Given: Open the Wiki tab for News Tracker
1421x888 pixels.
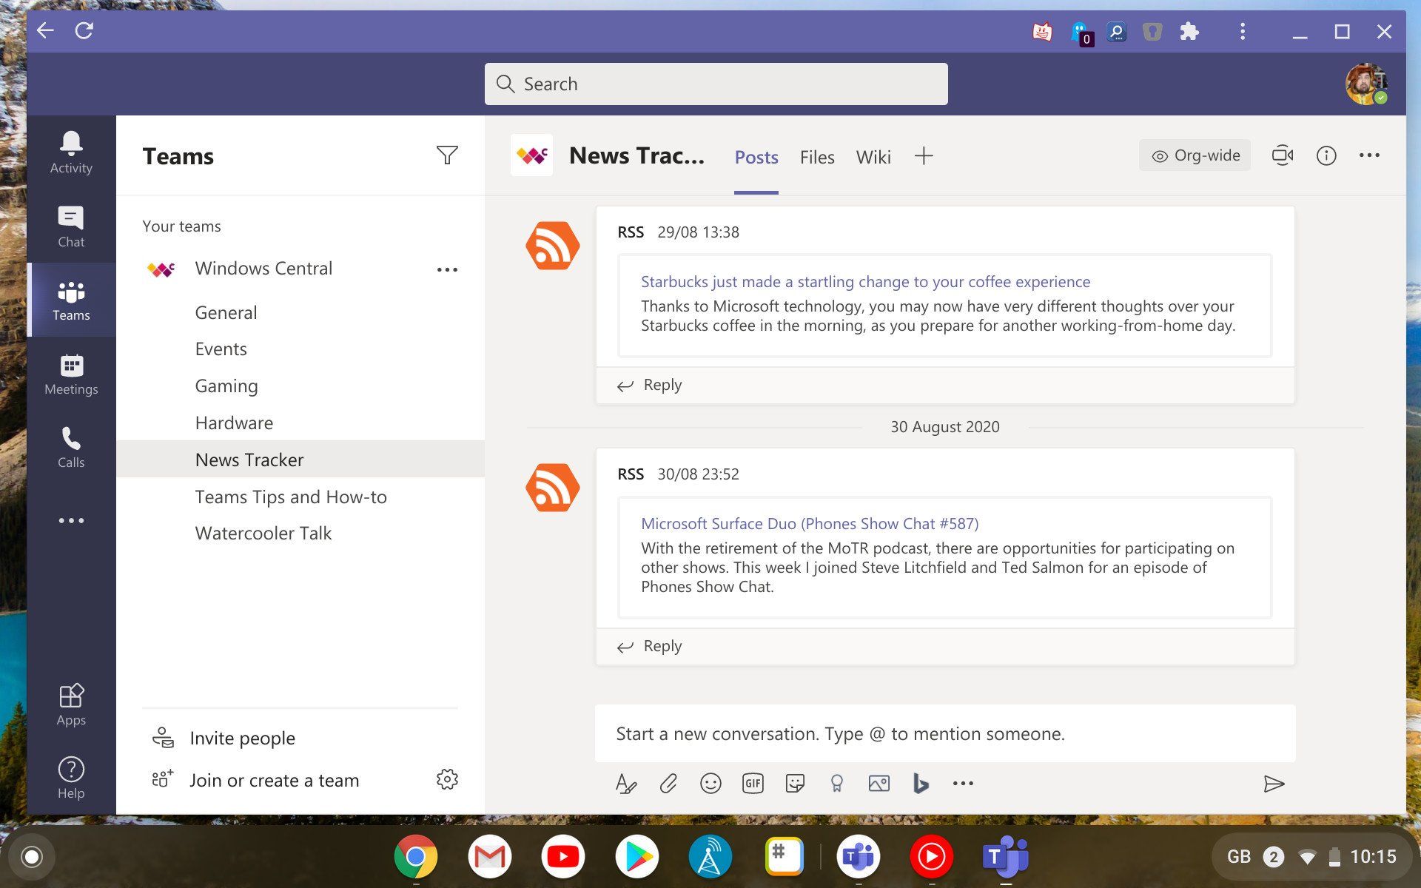Looking at the screenshot, I should click(x=873, y=157).
